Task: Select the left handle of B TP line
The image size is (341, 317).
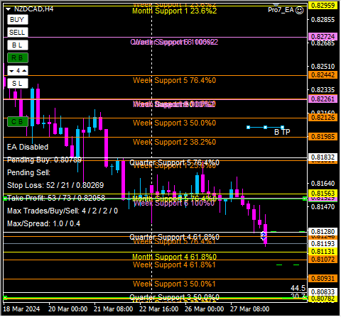Action: click(x=248, y=128)
